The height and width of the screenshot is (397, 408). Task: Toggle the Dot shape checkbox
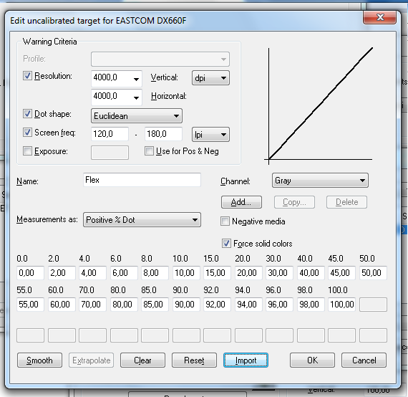[x=27, y=113]
